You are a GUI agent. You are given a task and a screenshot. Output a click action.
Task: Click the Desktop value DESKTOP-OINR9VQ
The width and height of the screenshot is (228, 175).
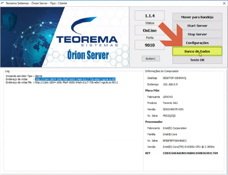point(174,78)
